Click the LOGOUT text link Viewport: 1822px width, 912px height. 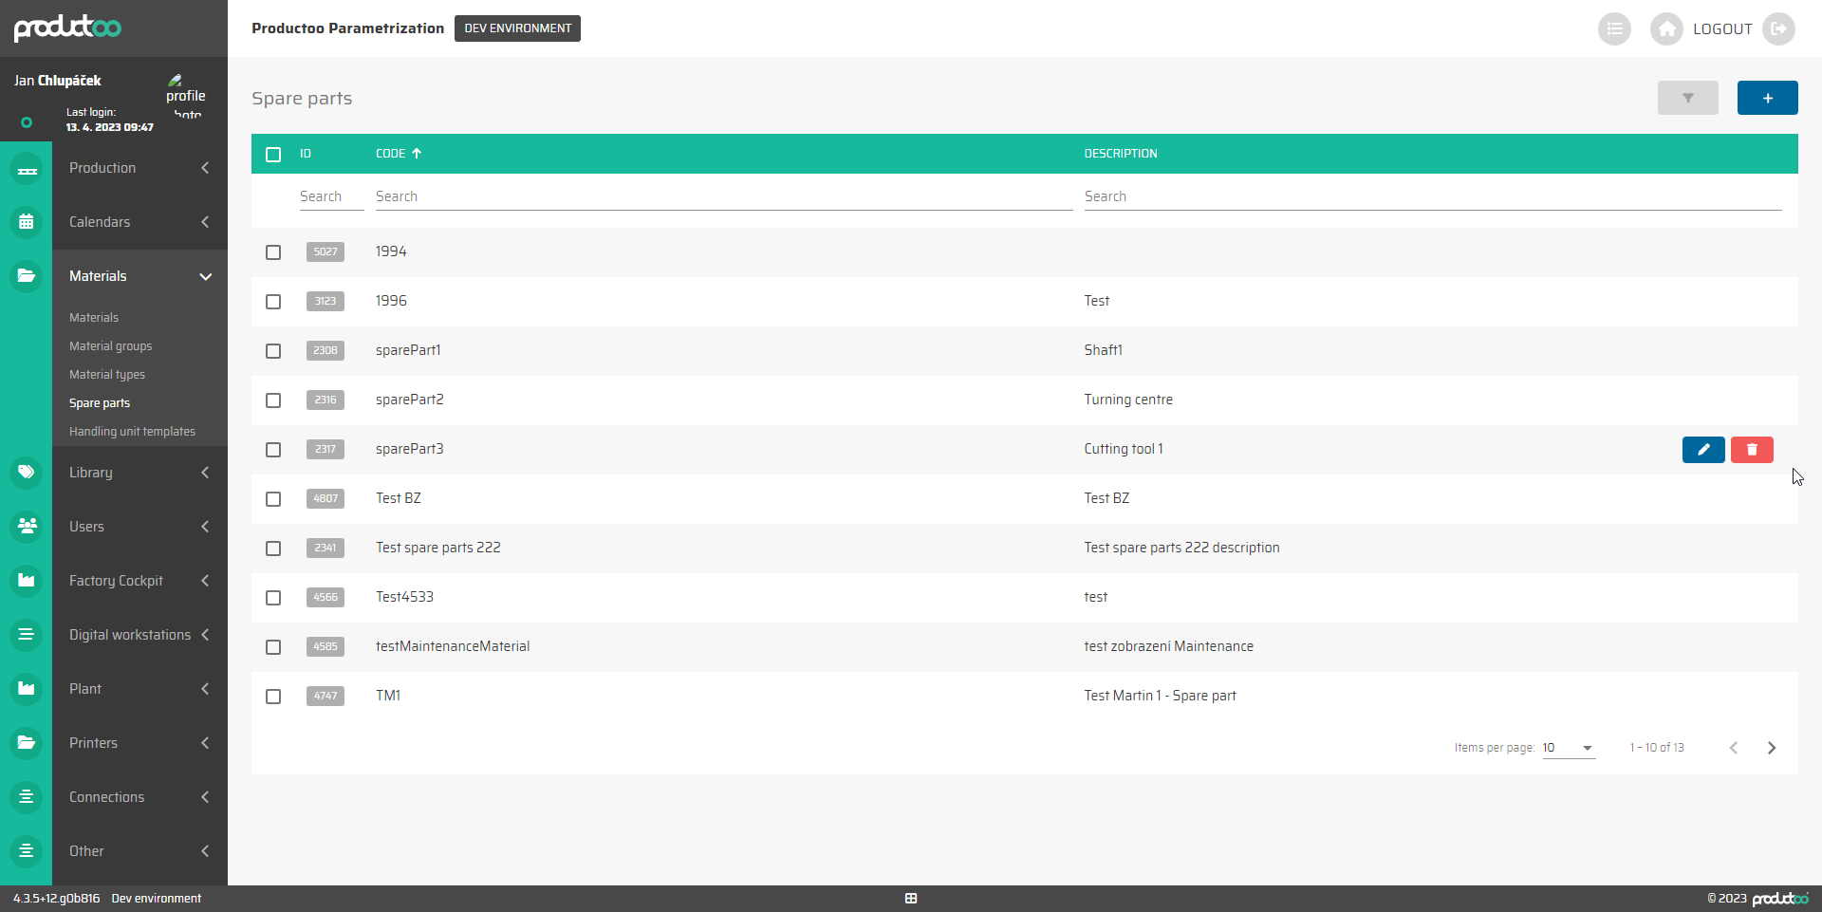pyautogui.click(x=1722, y=28)
